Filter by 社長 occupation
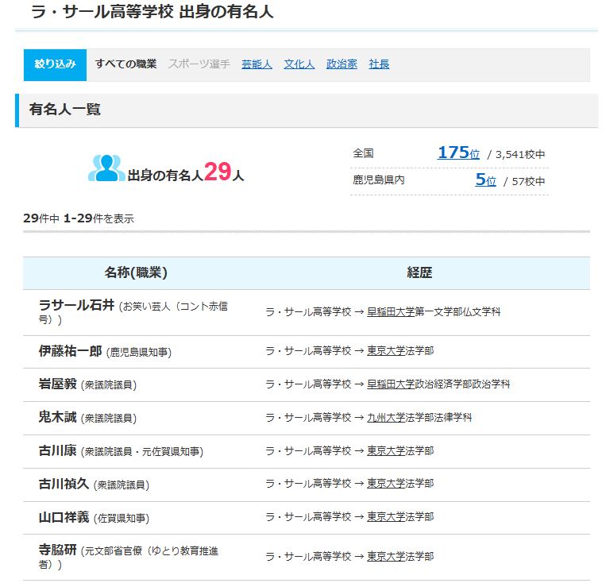The height and width of the screenshot is (587, 606). (x=379, y=64)
